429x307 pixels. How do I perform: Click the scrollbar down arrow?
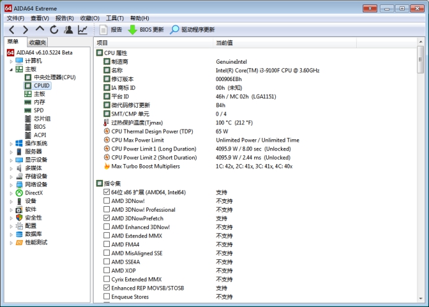click(420, 298)
